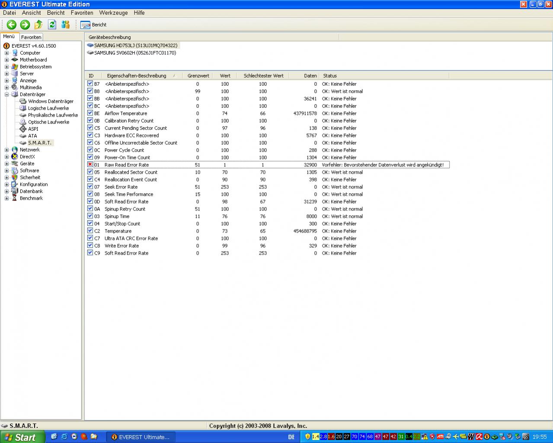Expand the Netzwerk tree node
This screenshot has width=553, height=443.
[x=6, y=150]
